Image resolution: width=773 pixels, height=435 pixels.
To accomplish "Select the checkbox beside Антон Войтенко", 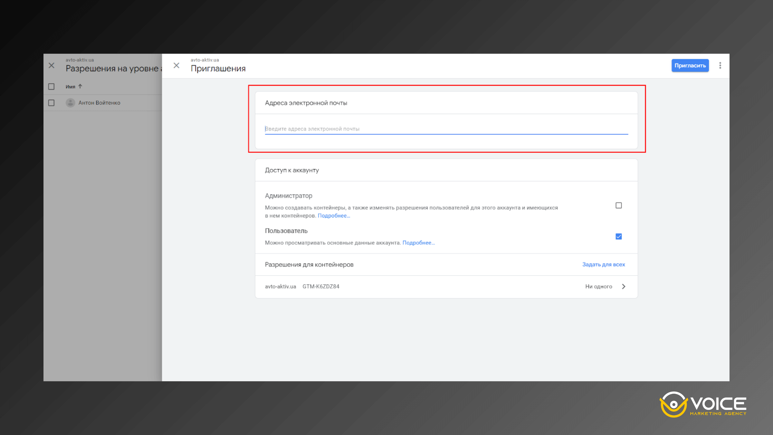I will click(52, 102).
